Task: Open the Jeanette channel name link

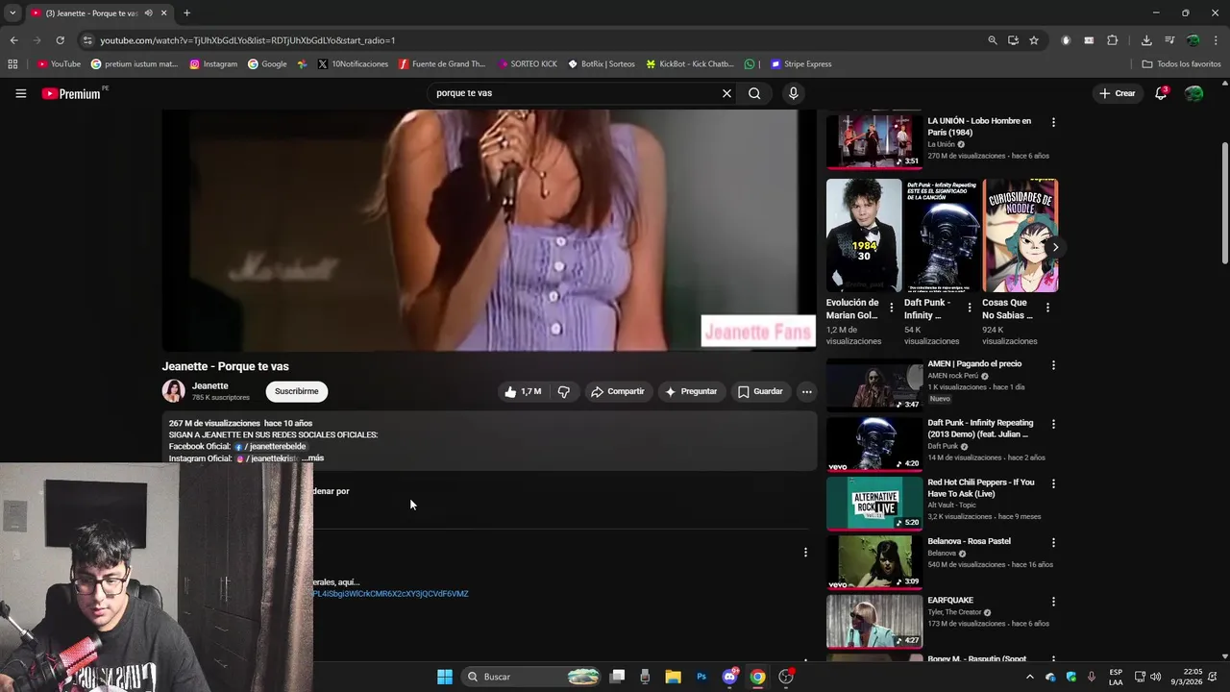Action: point(209,385)
